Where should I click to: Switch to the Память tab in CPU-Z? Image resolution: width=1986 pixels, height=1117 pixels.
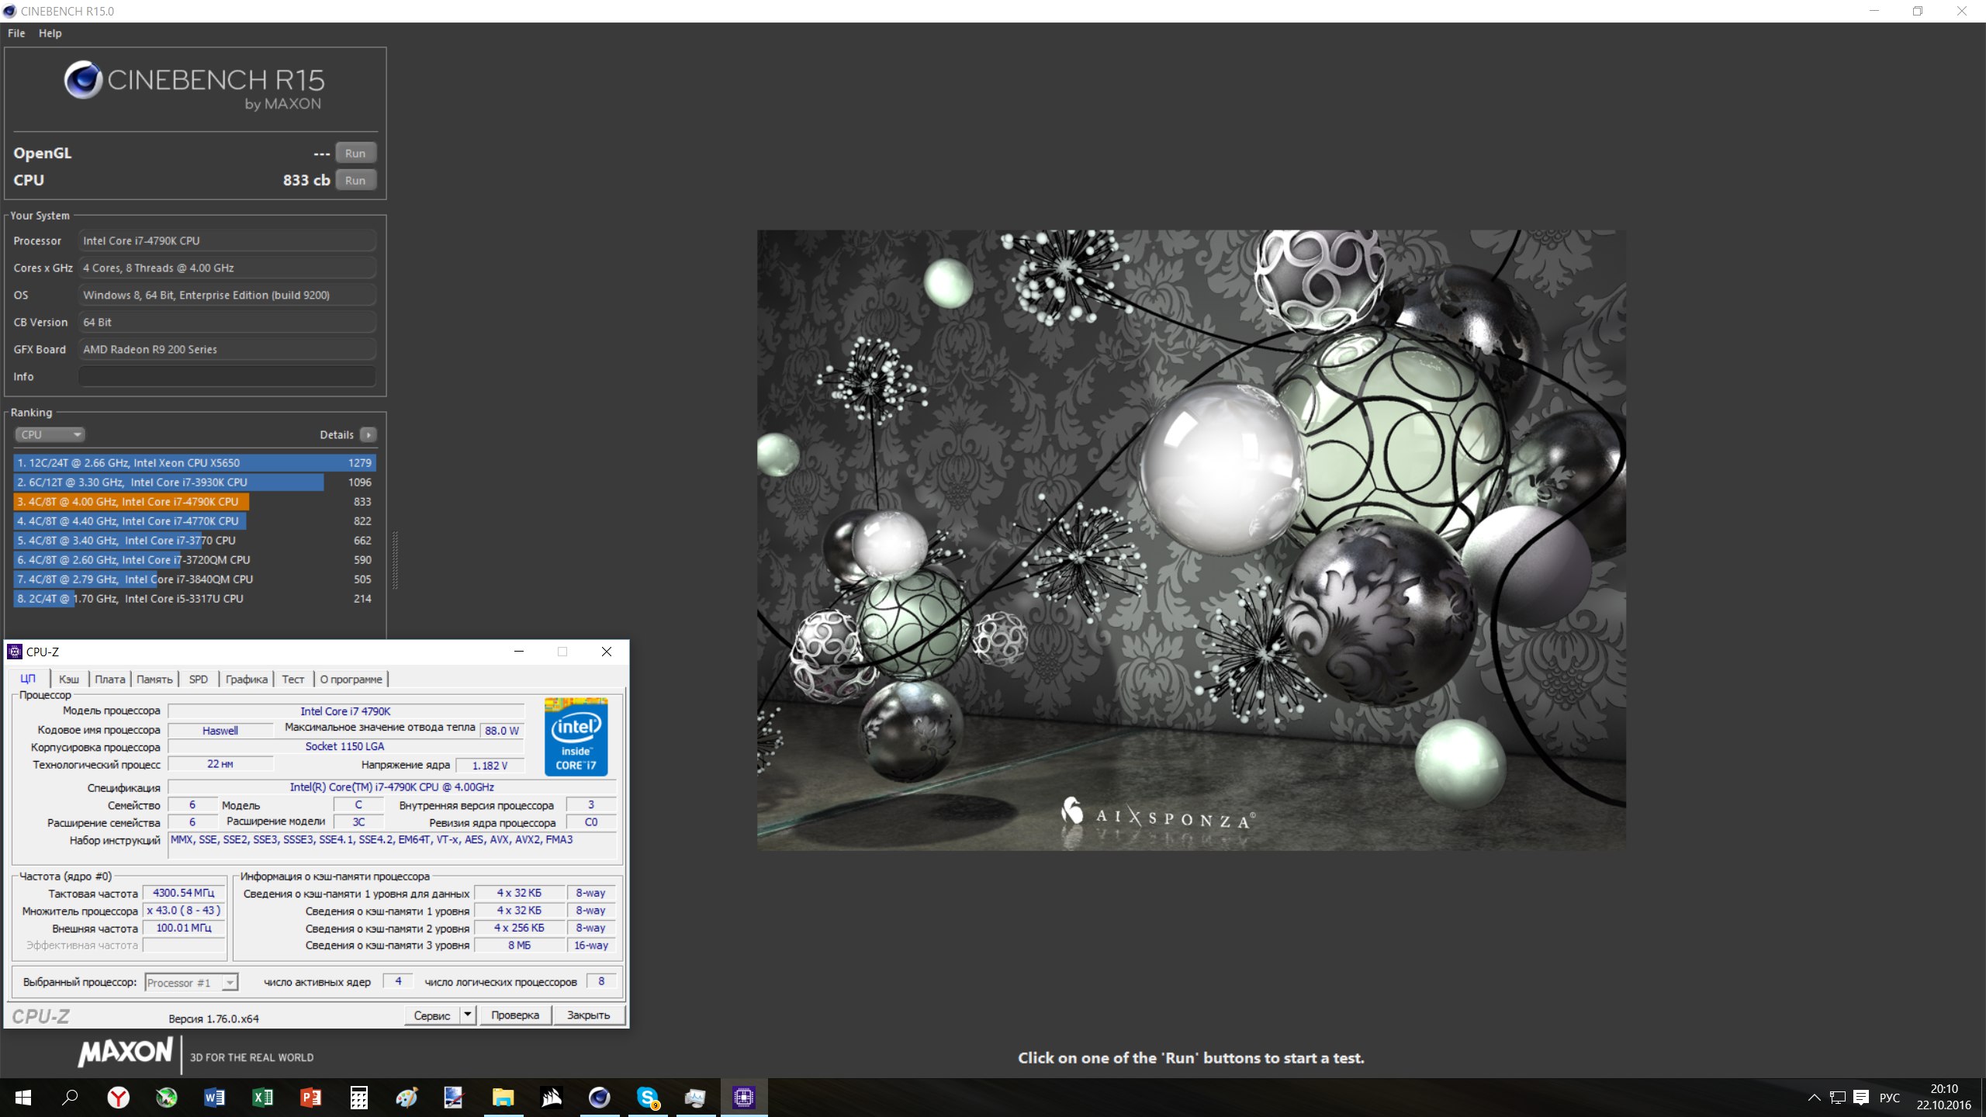(154, 679)
